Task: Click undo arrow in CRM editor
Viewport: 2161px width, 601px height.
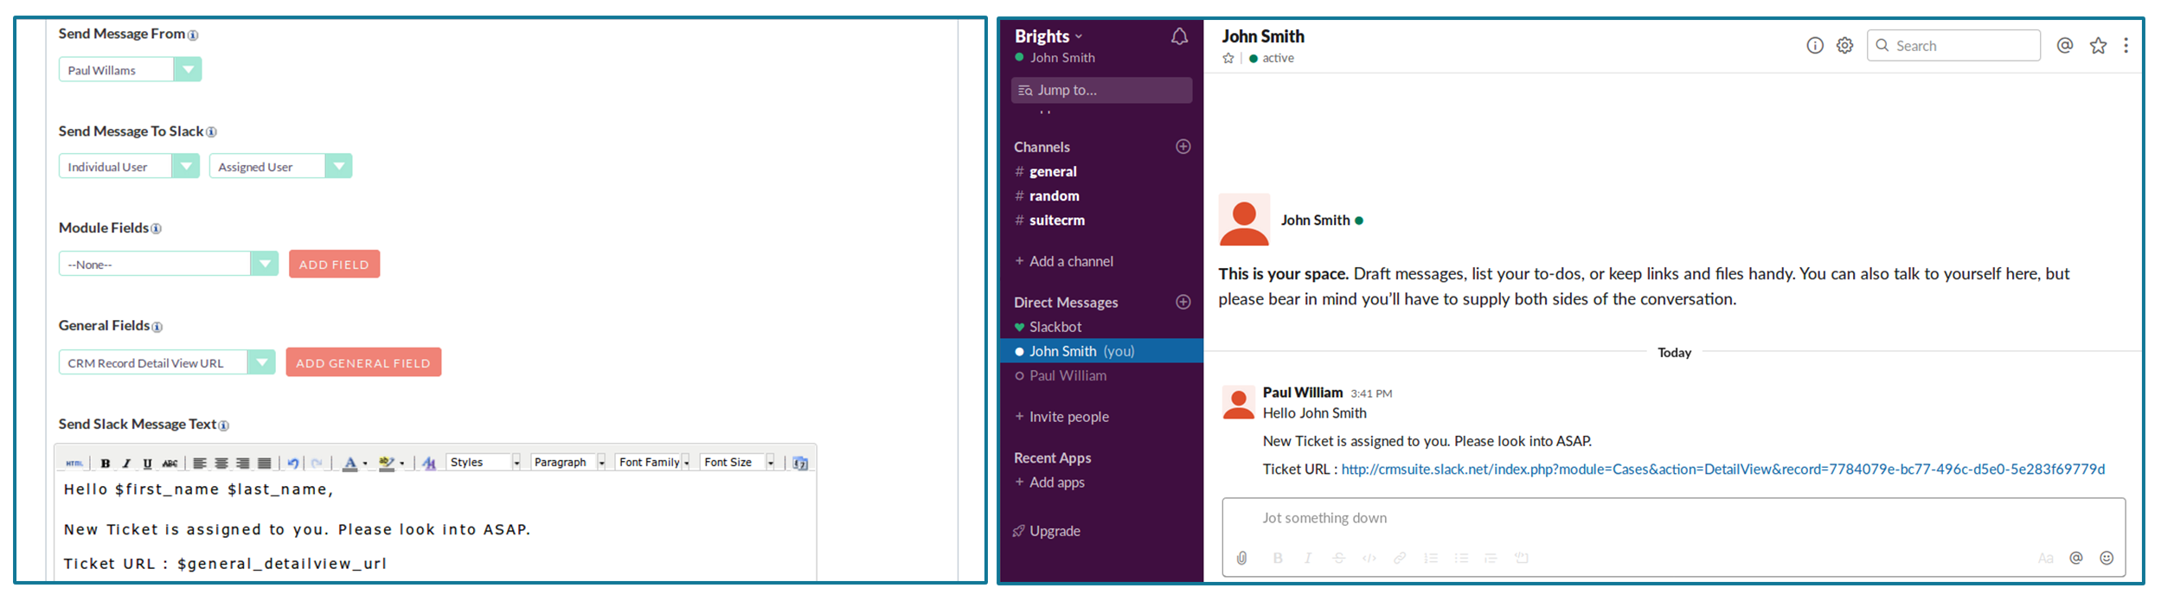Action: [293, 464]
